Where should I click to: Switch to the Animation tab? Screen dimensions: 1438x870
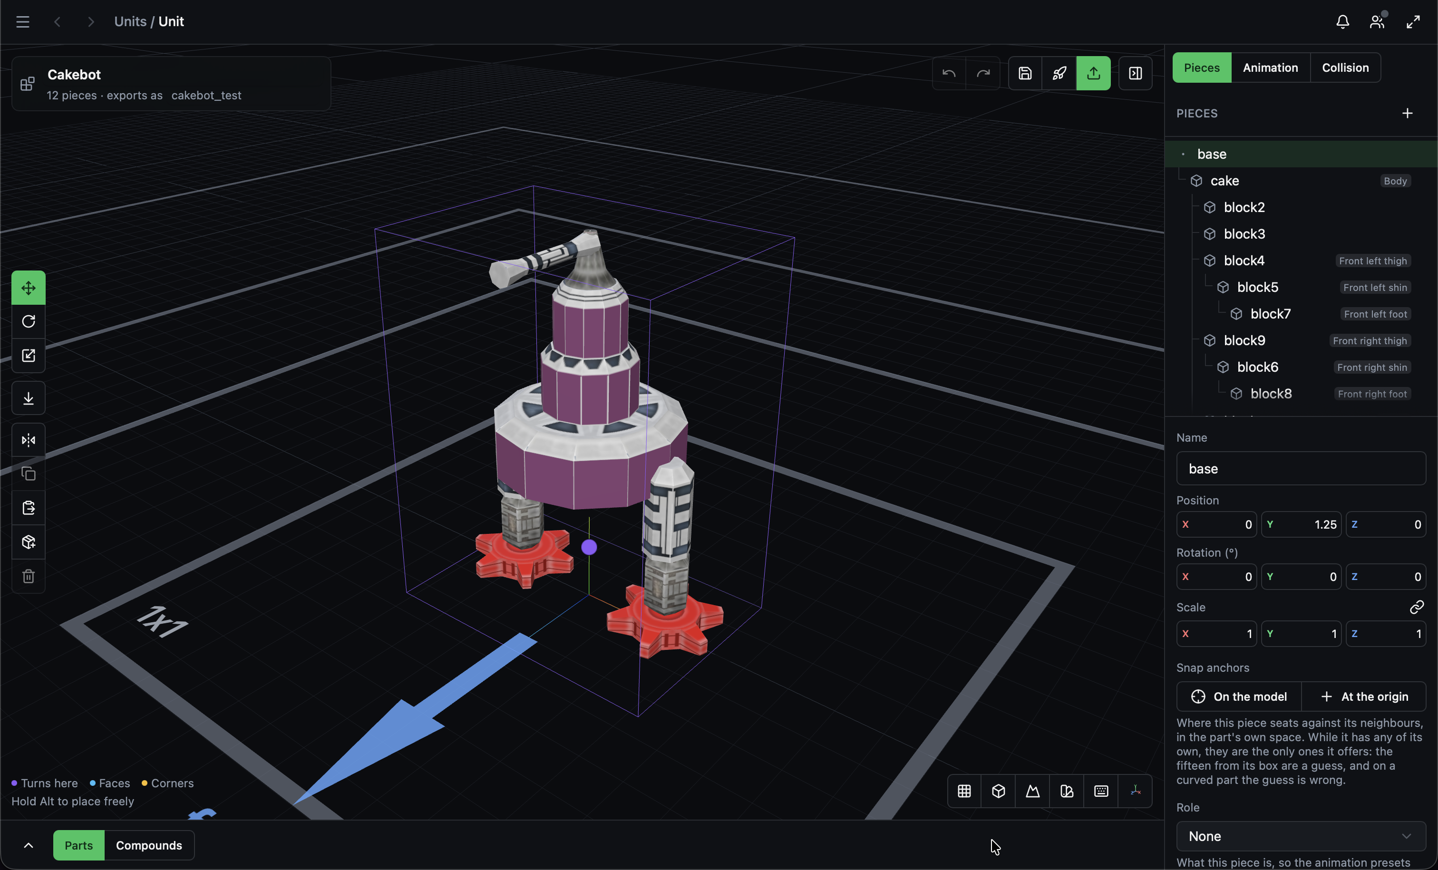click(x=1270, y=68)
